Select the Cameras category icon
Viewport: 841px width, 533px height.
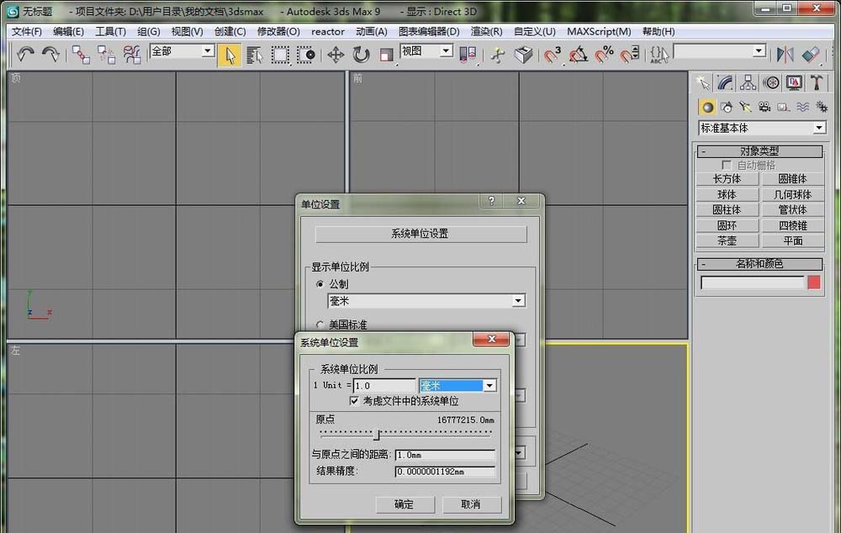coord(764,108)
